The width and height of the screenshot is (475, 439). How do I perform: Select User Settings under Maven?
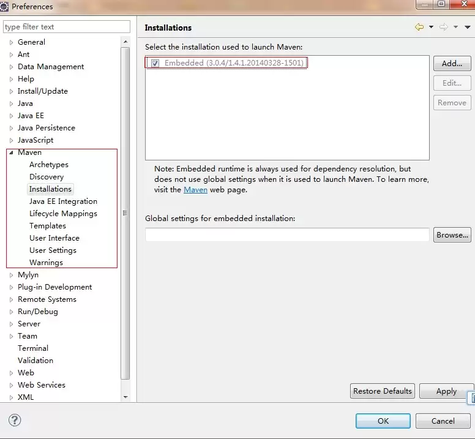(x=53, y=250)
